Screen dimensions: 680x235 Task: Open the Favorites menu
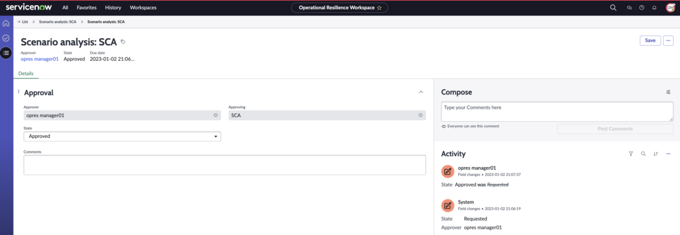[87, 8]
